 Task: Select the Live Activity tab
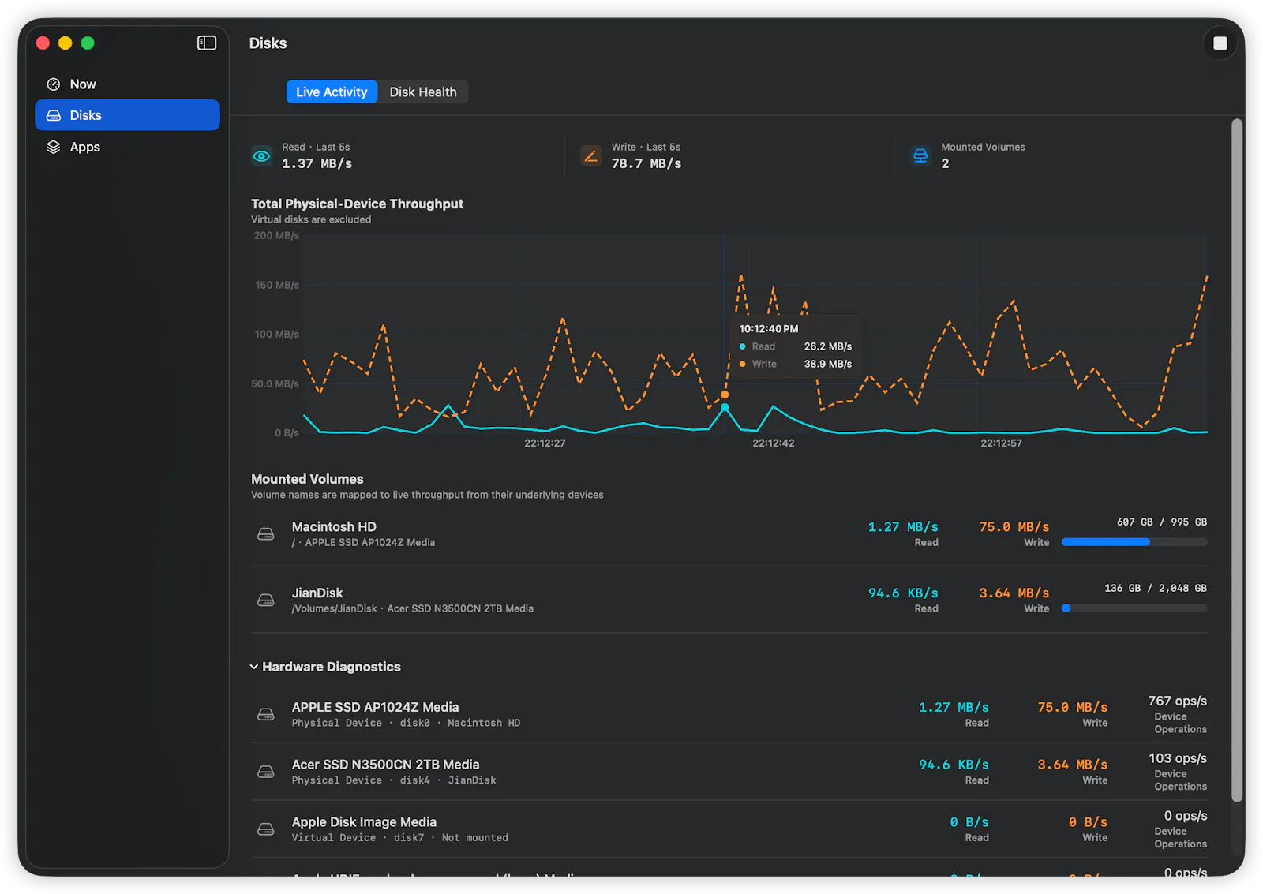(332, 92)
